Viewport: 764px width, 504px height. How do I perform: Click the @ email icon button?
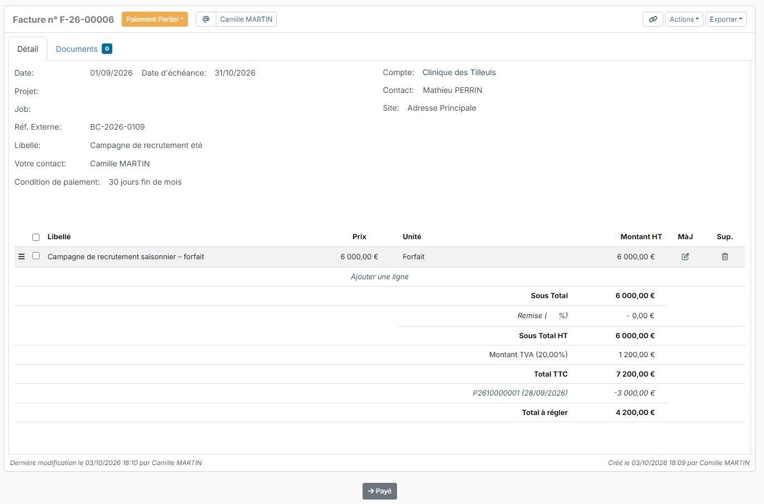(206, 19)
